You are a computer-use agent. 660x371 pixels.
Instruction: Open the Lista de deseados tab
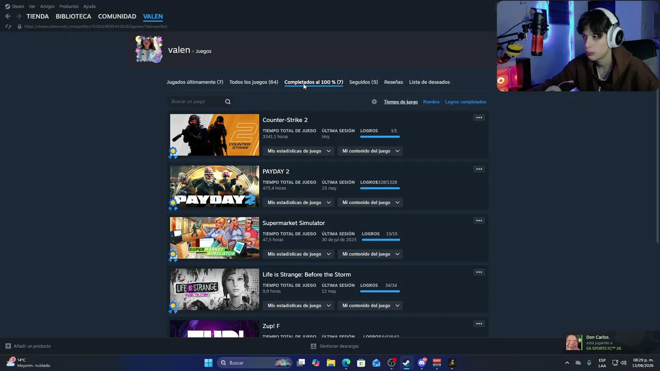[430, 82]
